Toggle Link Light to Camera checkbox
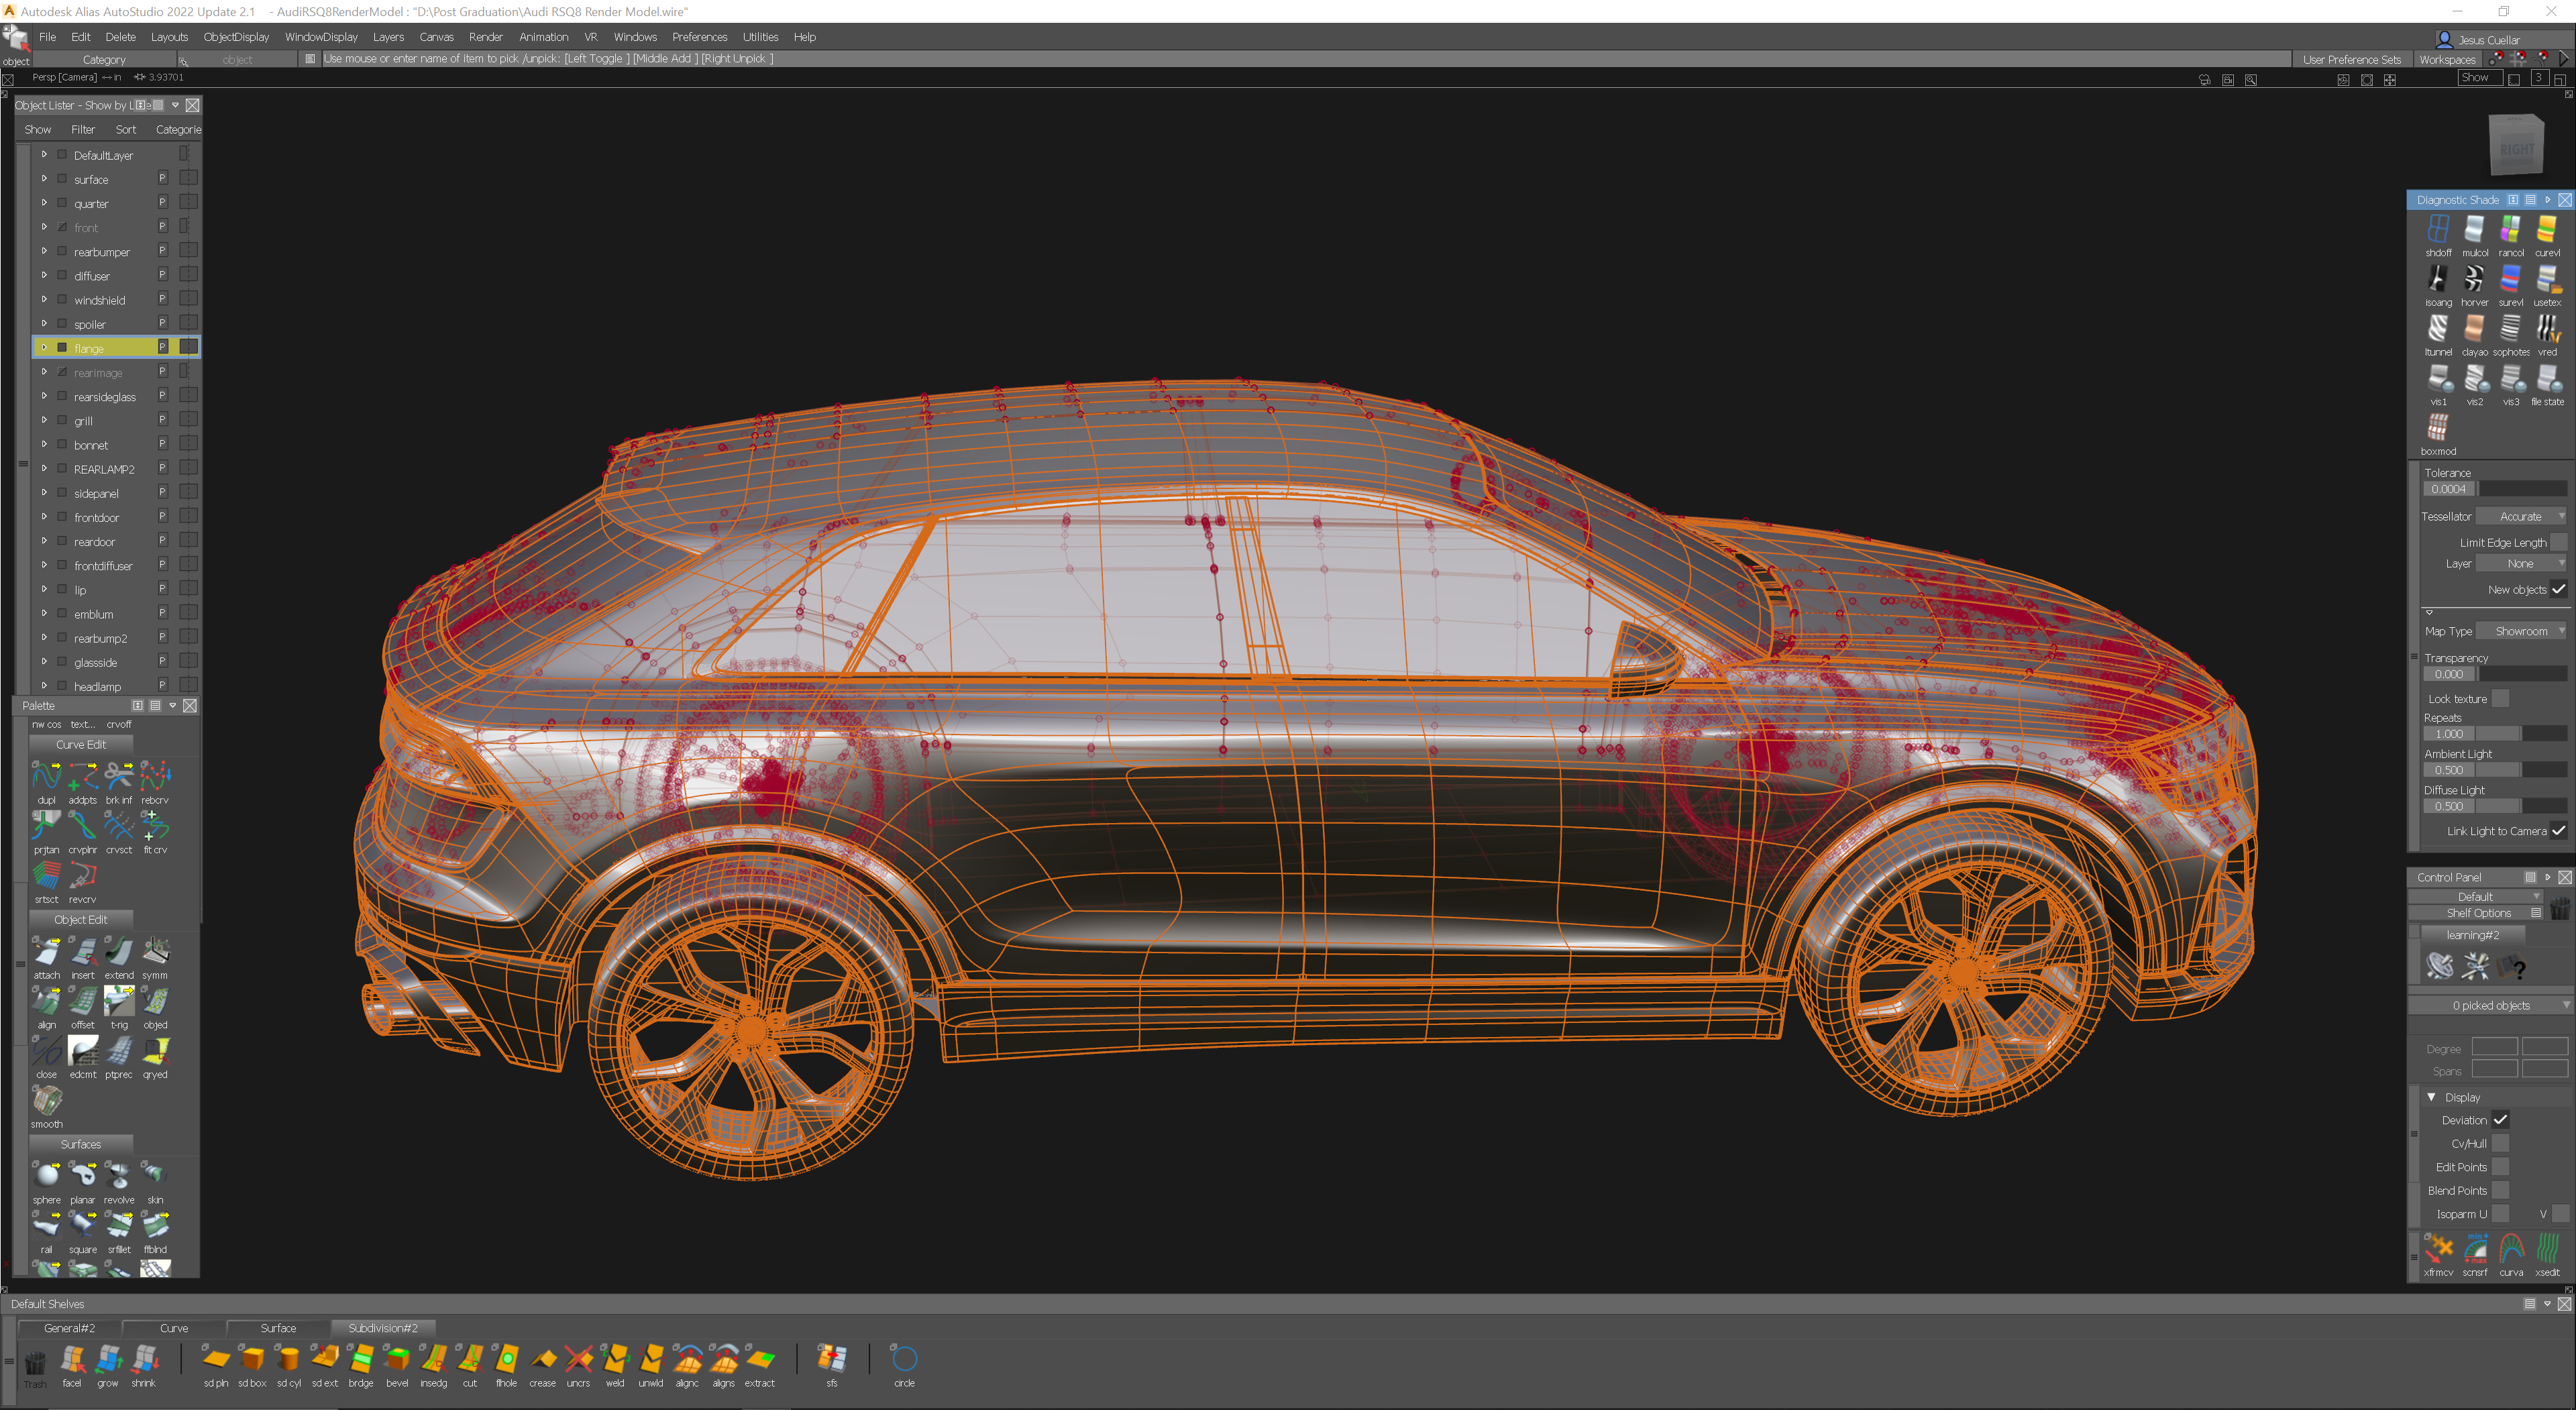Viewport: 2576px width, 1410px height. [2558, 831]
